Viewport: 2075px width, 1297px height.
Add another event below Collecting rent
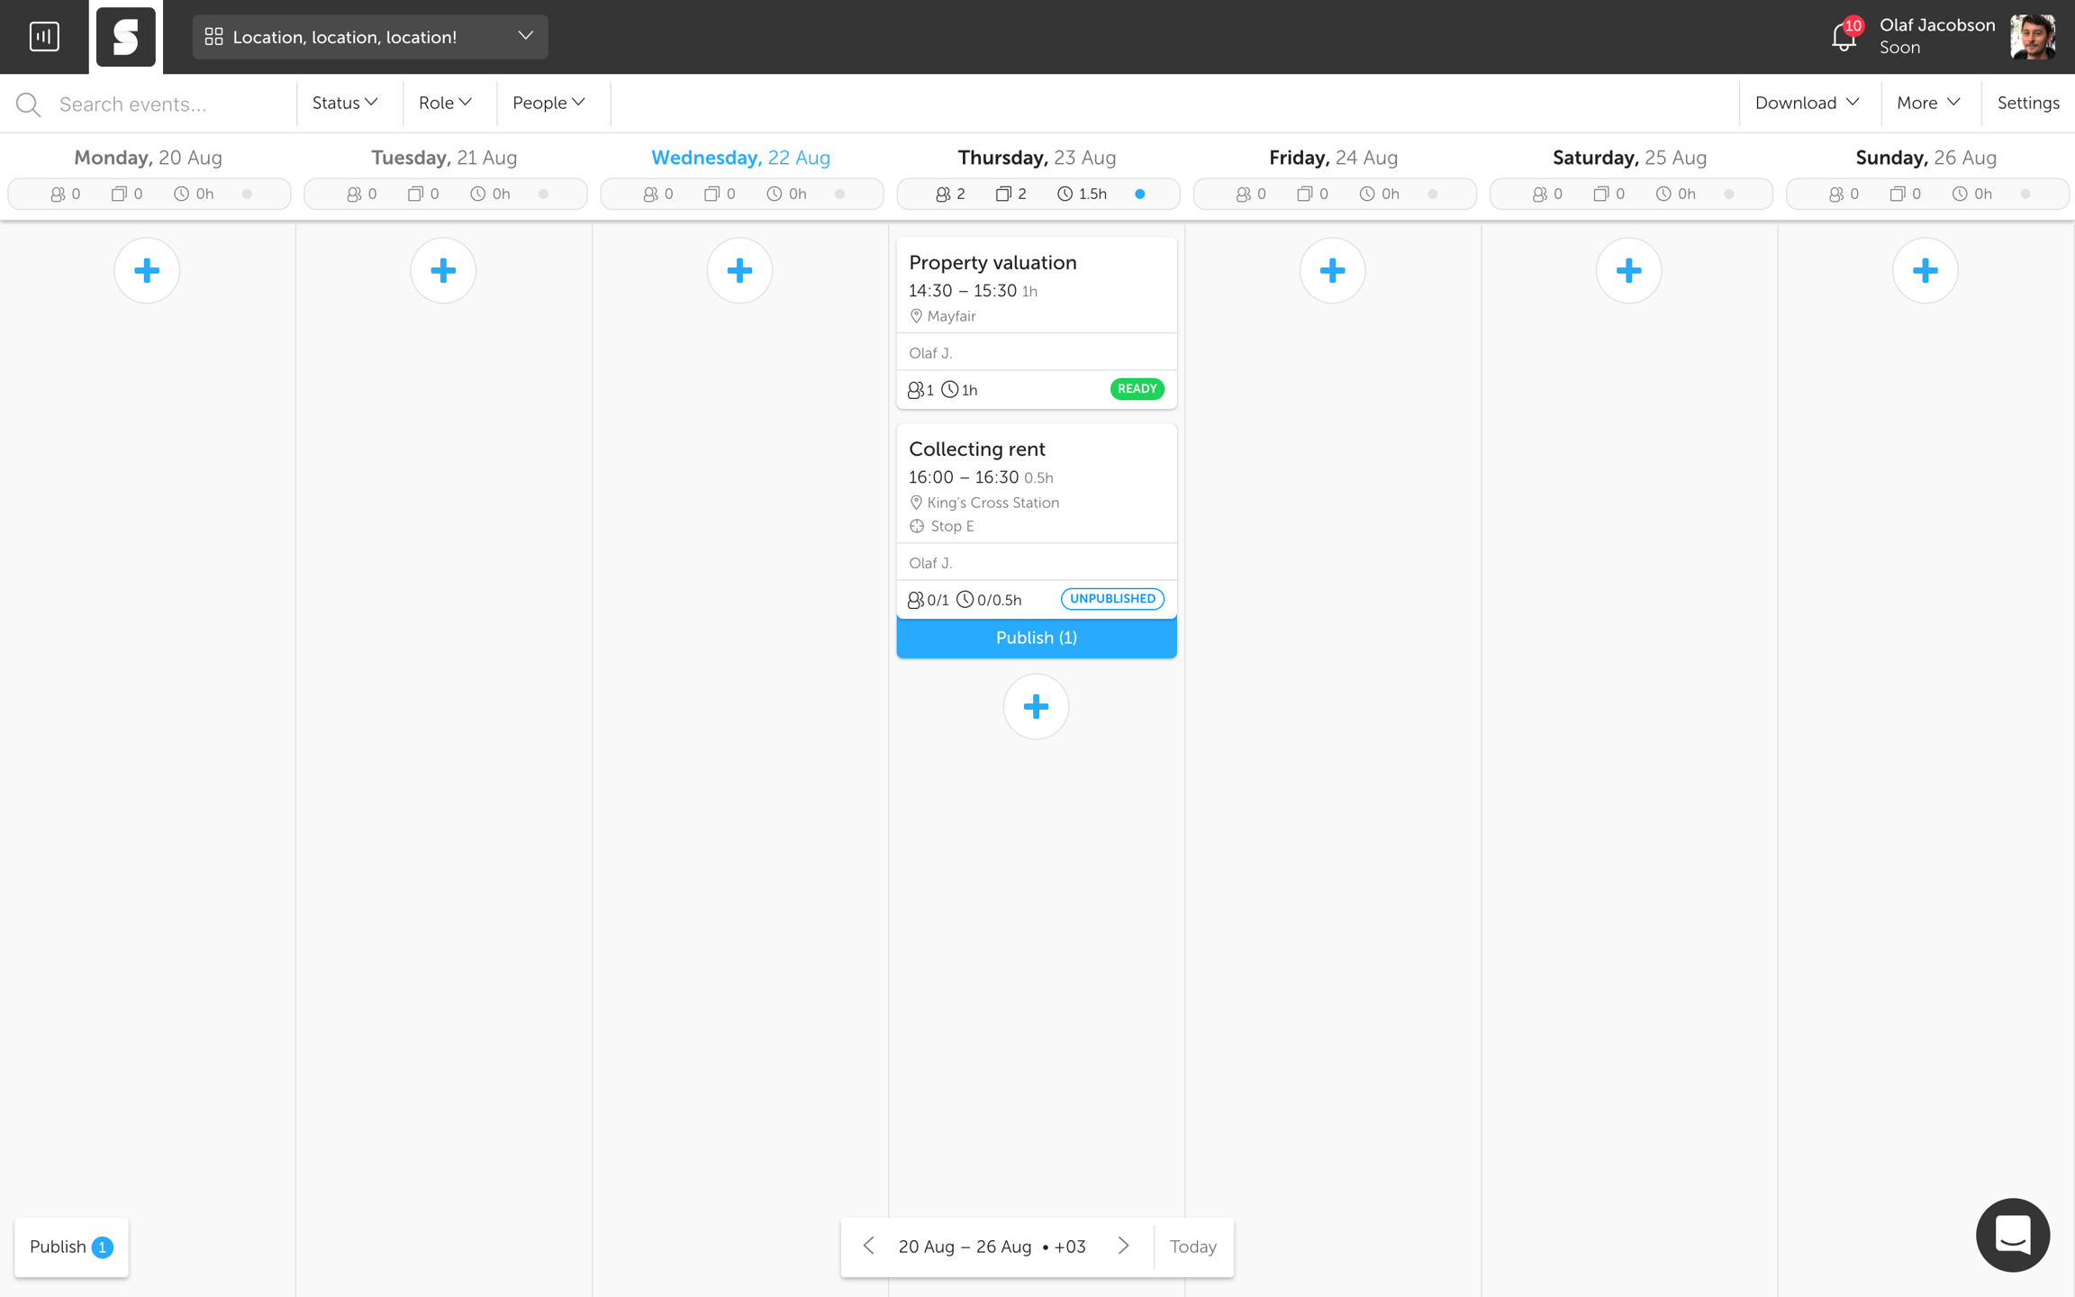[1036, 707]
